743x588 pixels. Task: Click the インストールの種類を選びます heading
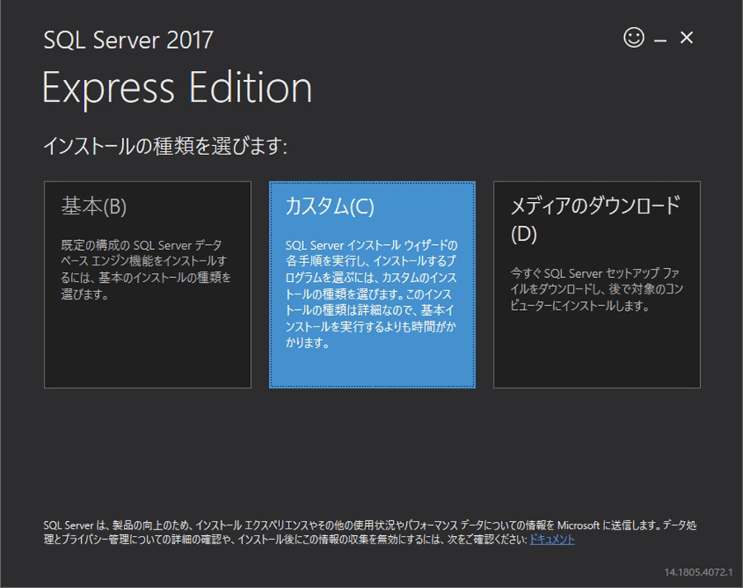point(165,146)
